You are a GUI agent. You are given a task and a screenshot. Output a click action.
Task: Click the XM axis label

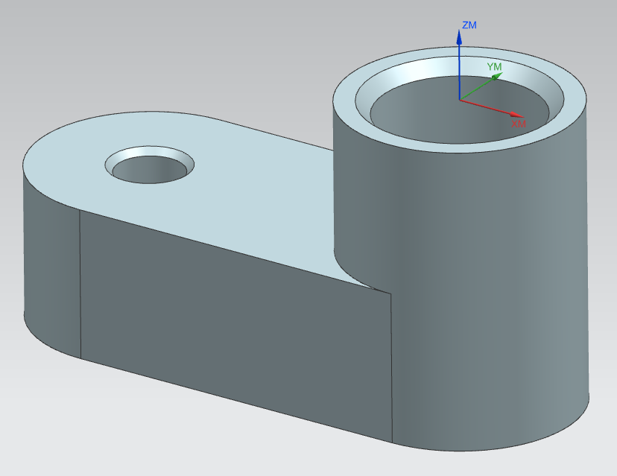click(518, 124)
